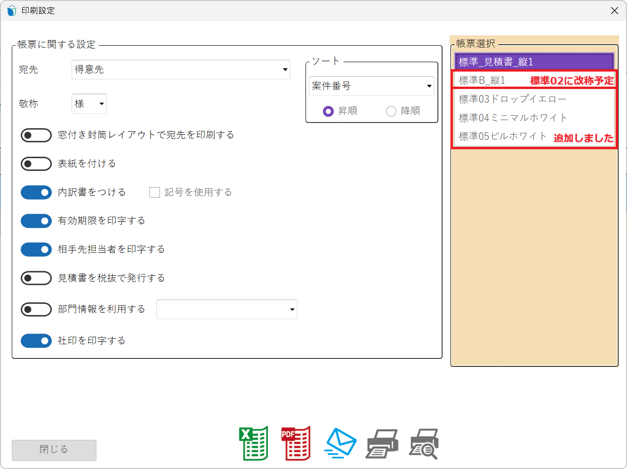Click the app icon in title bar
627x469 pixels.
pos(12,10)
